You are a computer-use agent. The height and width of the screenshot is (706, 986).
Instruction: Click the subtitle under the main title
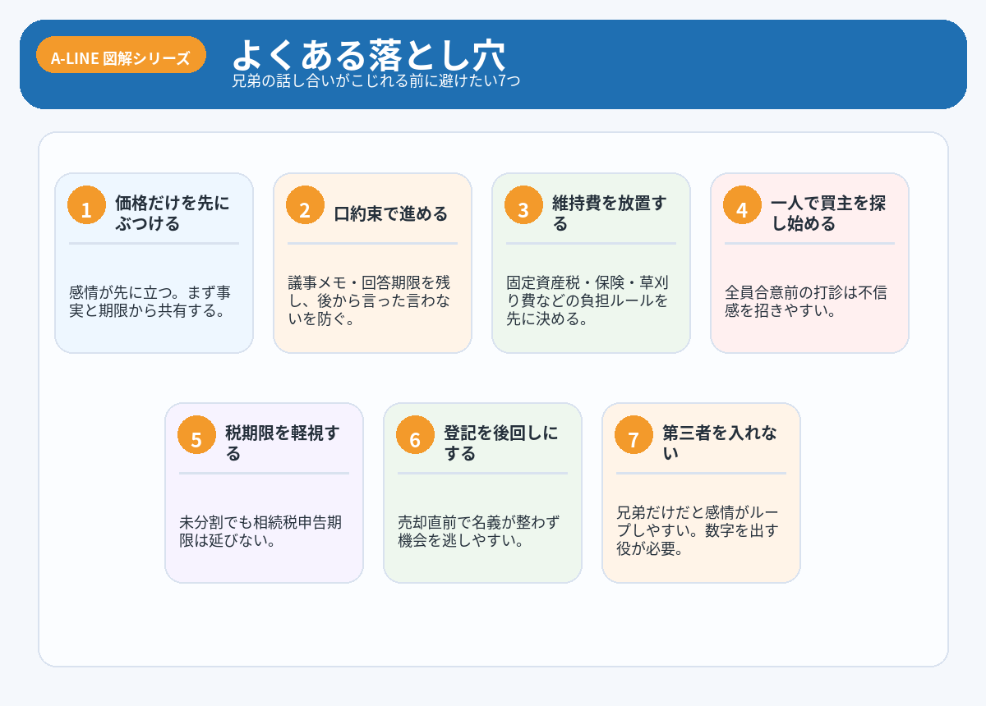(x=376, y=81)
